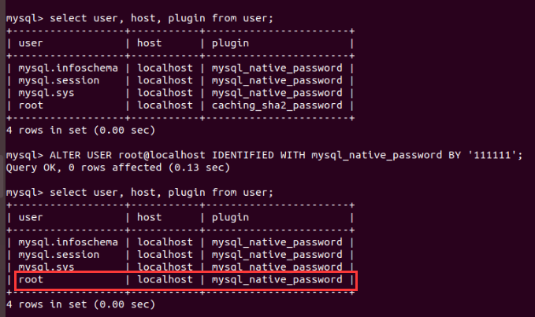Click mysql_native_password in highlighted root row

click(x=277, y=280)
